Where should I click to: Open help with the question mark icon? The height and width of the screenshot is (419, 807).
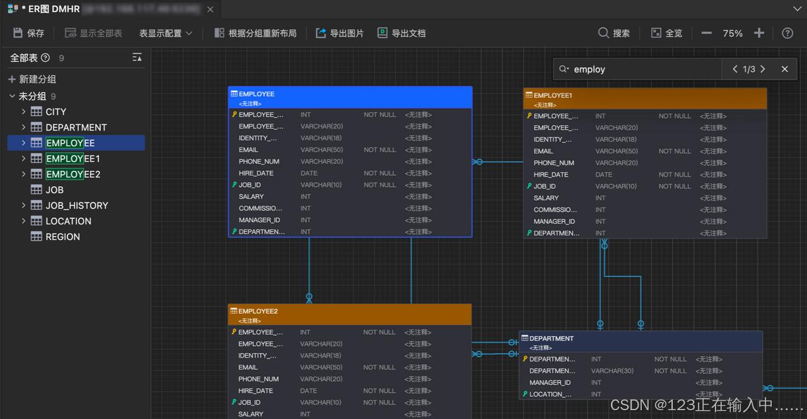(x=787, y=33)
